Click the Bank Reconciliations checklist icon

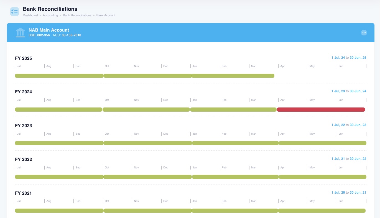(x=14, y=12)
